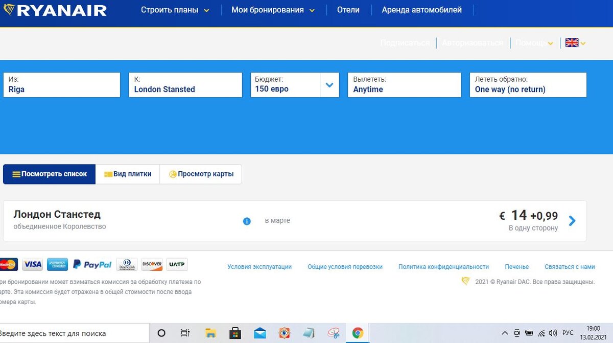Click the UATP payment logo

(x=177, y=264)
